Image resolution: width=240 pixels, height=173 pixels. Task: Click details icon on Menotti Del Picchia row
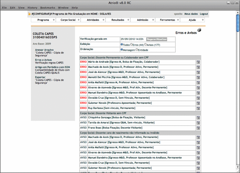pos(198,77)
